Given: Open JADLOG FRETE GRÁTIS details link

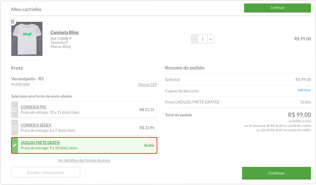Looking at the screenshot, I should (x=40, y=143).
